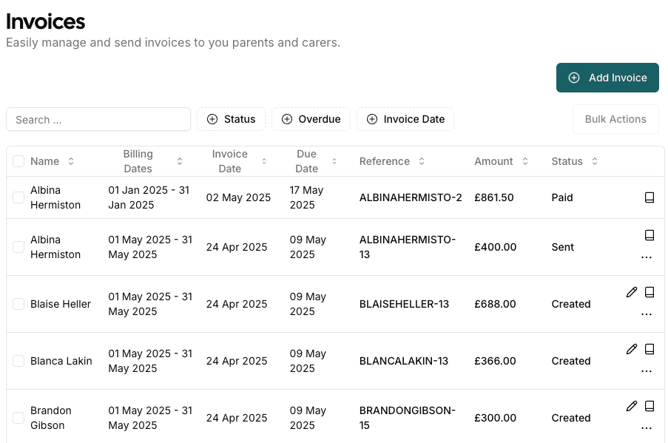
Task: Open the invoice document icon for Albina Hermiston's paid invoice
Action: click(x=650, y=197)
